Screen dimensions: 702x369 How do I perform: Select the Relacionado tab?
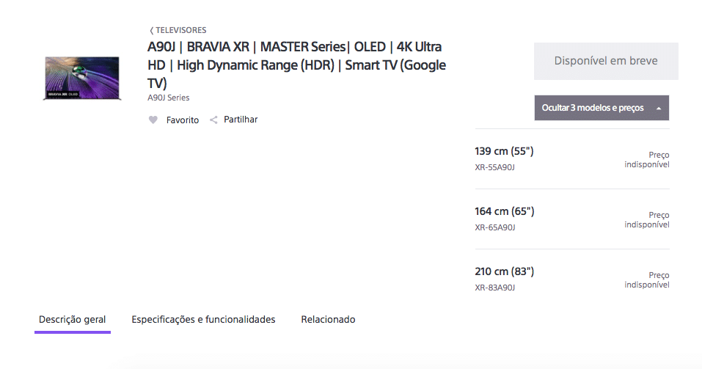[328, 320]
